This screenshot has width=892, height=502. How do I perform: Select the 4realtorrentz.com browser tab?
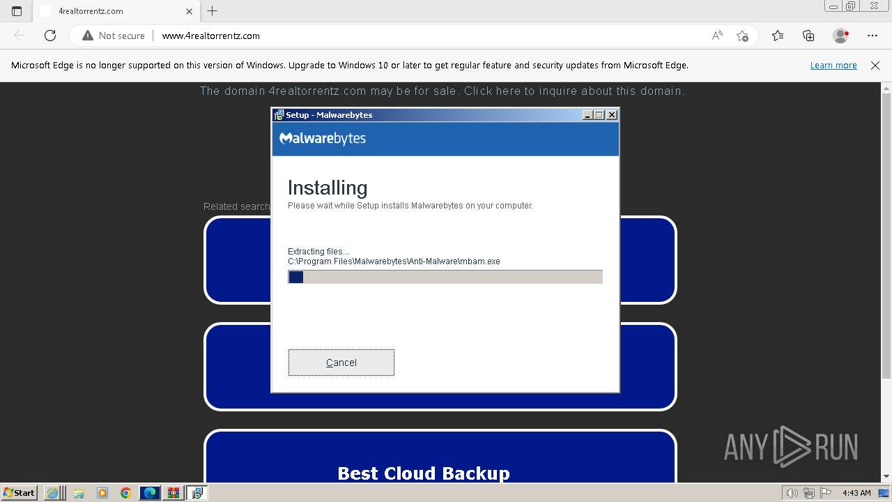[115, 11]
